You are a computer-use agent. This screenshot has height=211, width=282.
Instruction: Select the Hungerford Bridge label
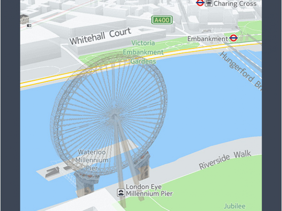click(241, 71)
